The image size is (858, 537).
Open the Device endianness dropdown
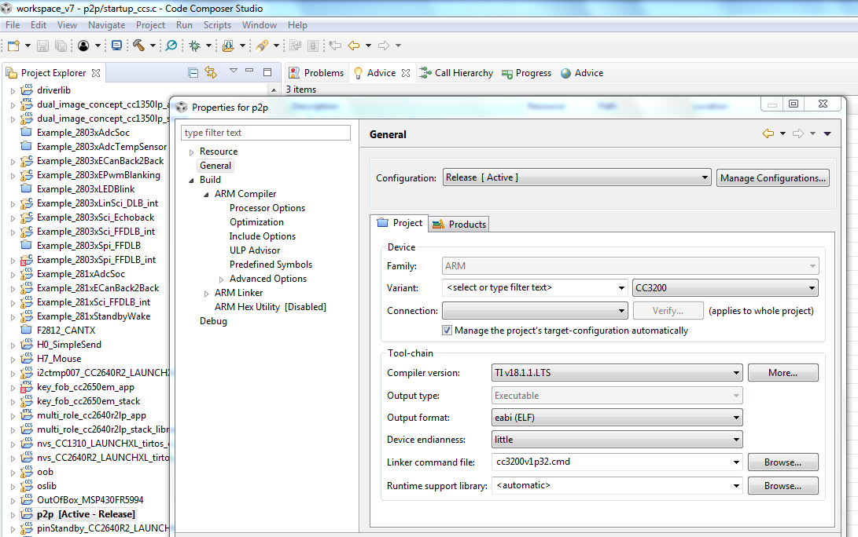click(617, 440)
